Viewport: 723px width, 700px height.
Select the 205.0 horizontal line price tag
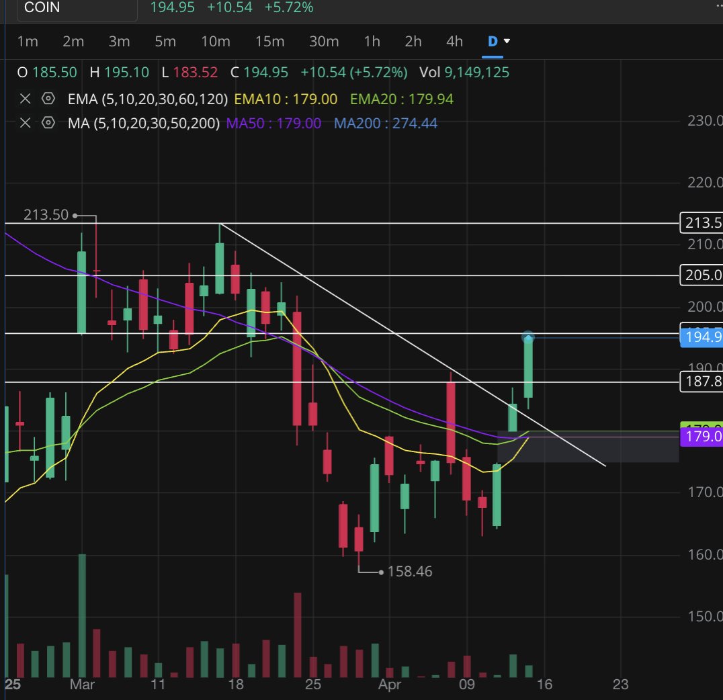(701, 275)
